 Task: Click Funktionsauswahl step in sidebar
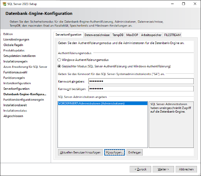point(15,72)
